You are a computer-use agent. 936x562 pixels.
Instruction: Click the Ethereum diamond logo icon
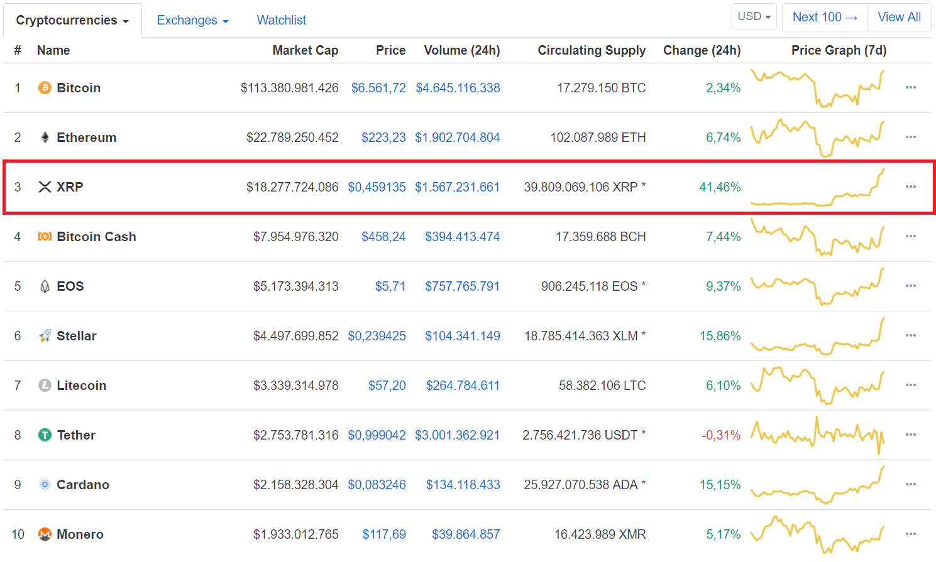(45, 138)
